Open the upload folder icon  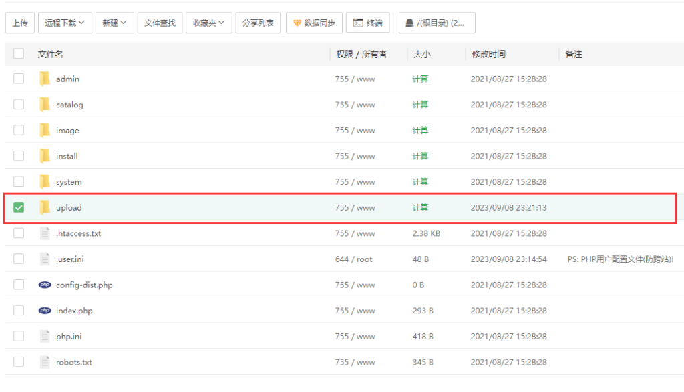(45, 207)
